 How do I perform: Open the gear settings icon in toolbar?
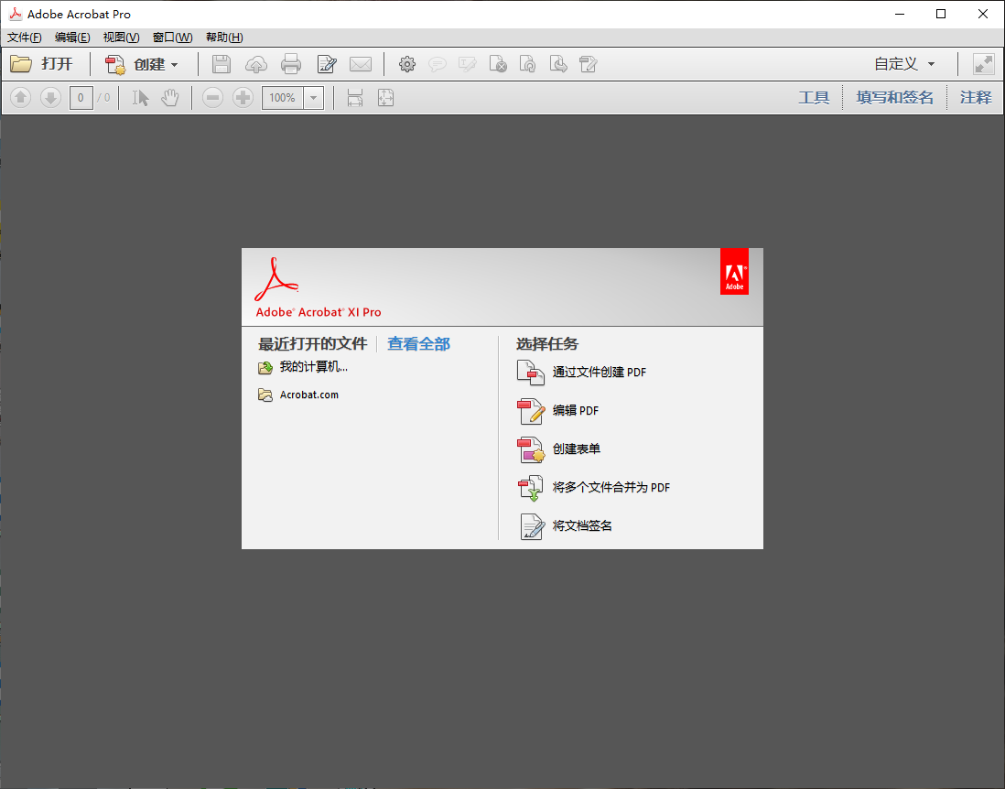click(407, 64)
